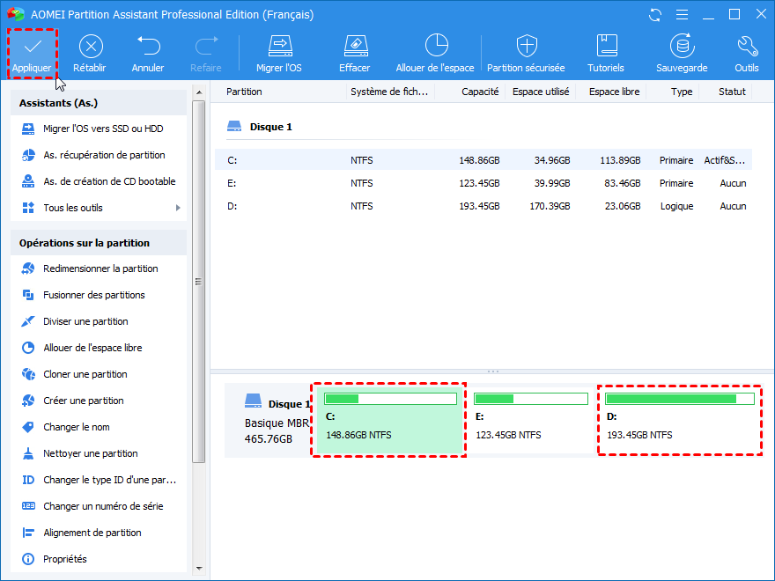Select the C: 148.86GB NTFS block
The image size is (775, 581).
tap(389, 421)
